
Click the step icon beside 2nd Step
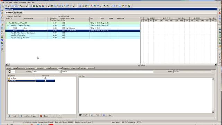point(9,81)
